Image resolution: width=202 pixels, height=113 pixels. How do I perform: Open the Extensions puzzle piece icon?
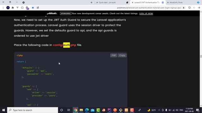point(13,8)
